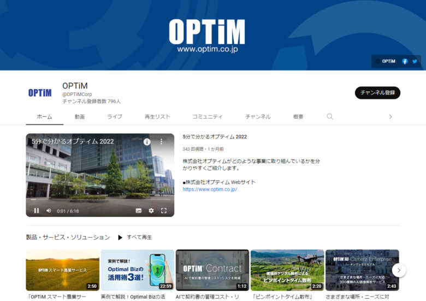Click the Facebook icon in the banner
The width and height of the screenshot is (426, 301).
[405, 61]
